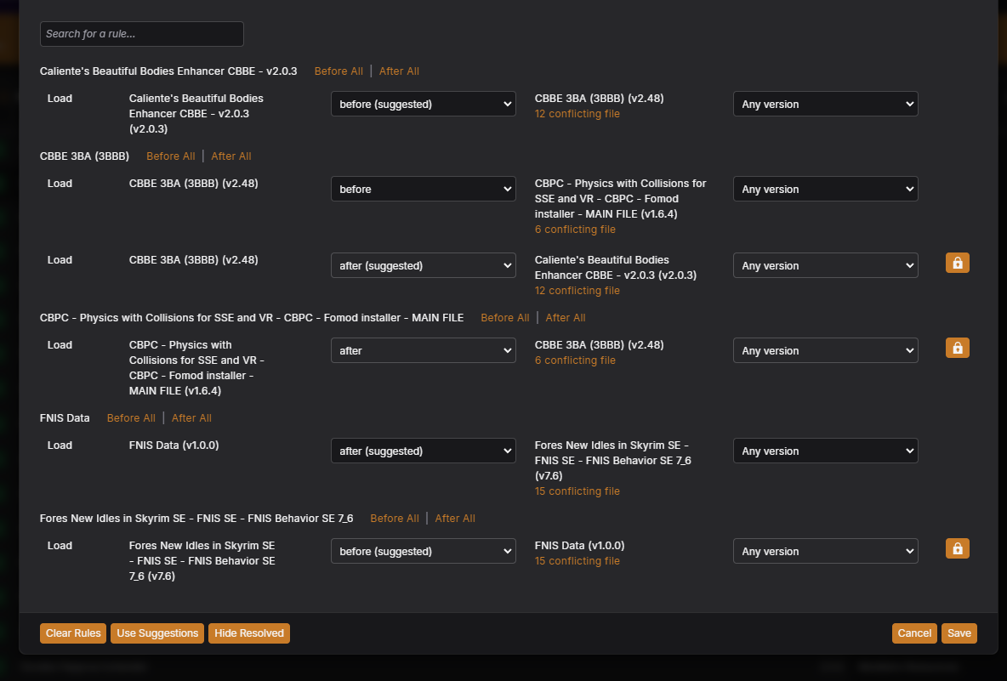Click 'Before All' beside CBPC Physics heading

tap(505, 318)
